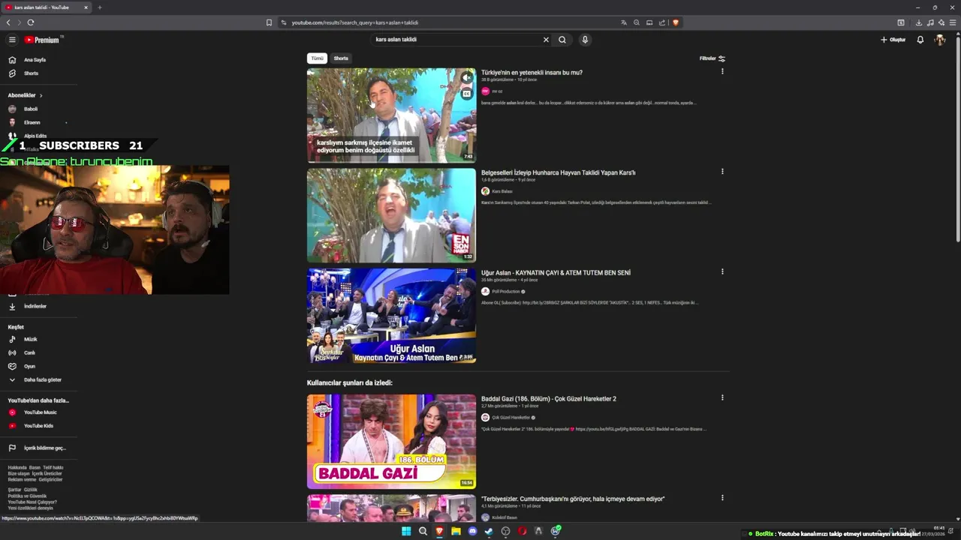
Task: Open Belgeselleri İzleyip Hunharca Hayvan Taklidi title
Action: point(558,172)
